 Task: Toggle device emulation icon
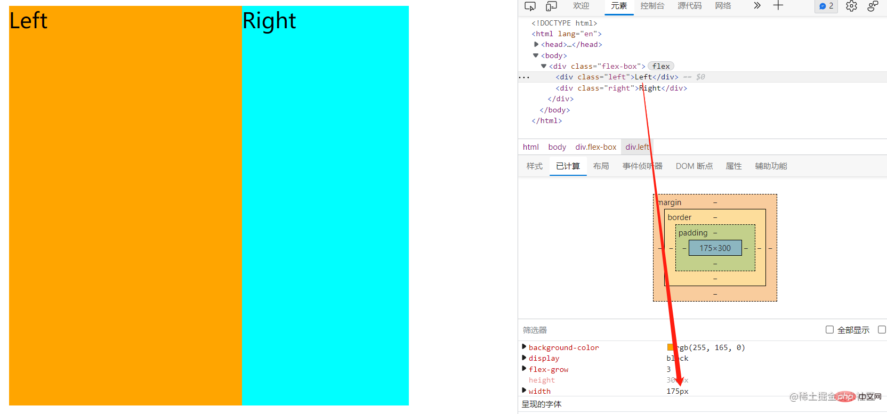click(551, 6)
